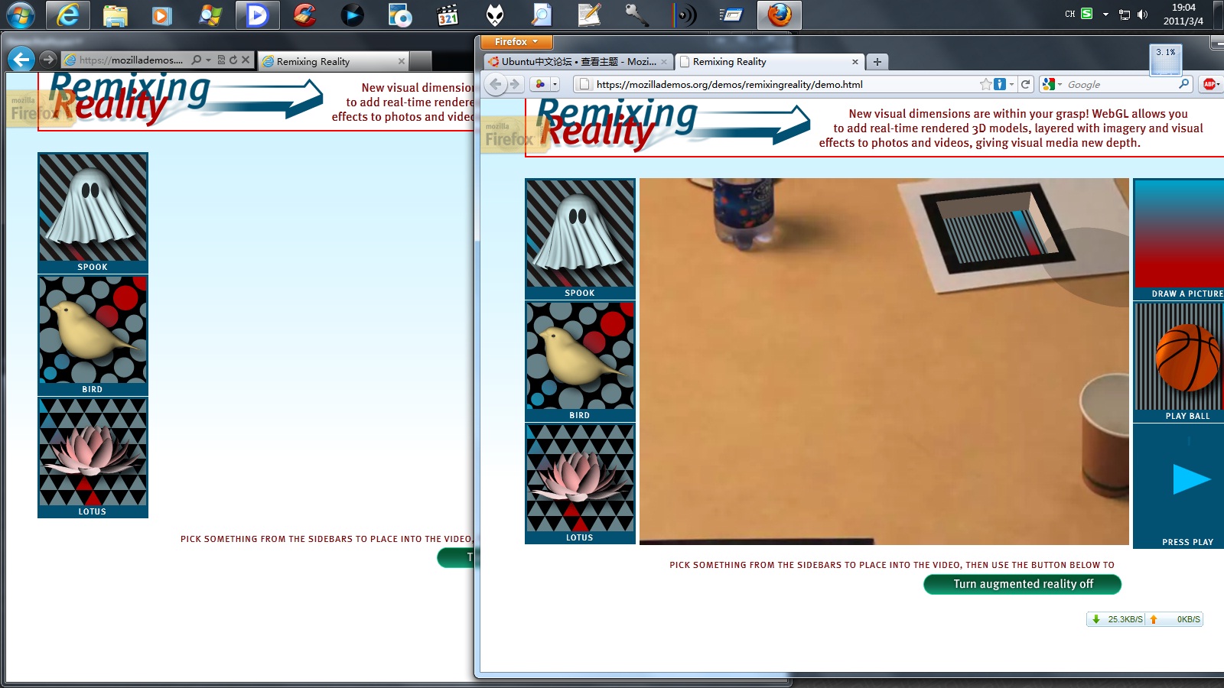Open Windows Explorer from the taskbar

116,15
